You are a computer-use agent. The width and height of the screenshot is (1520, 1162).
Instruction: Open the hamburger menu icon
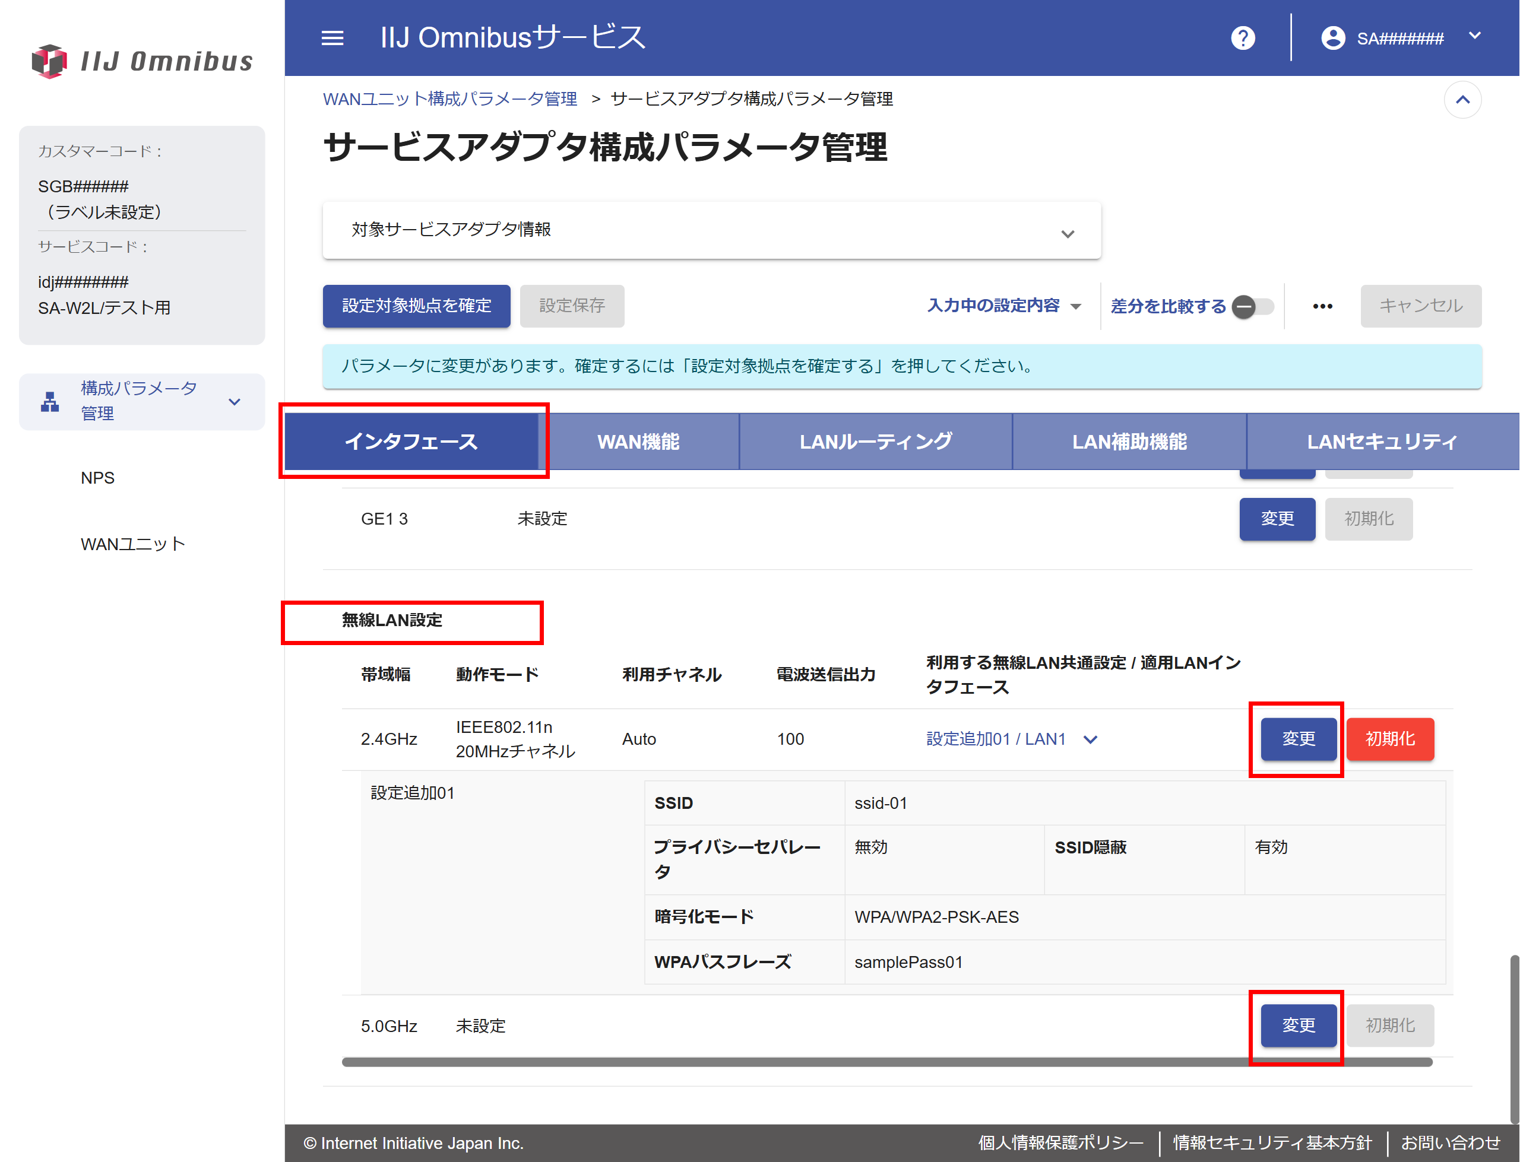pyautogui.click(x=332, y=38)
